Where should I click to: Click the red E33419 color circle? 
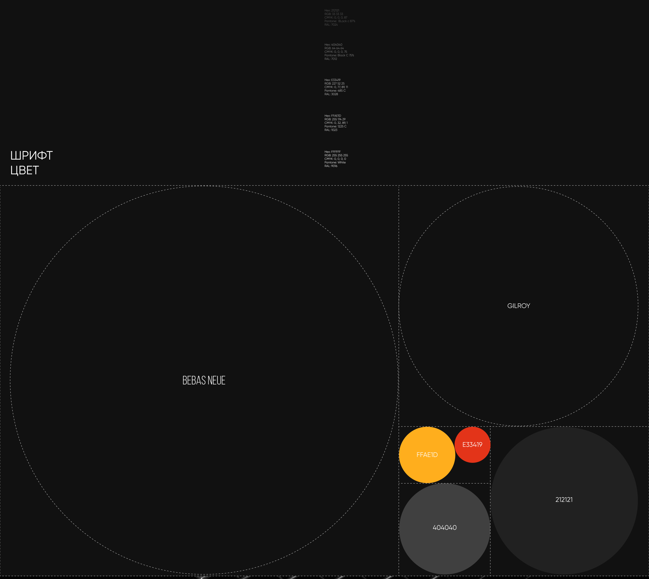point(472,445)
